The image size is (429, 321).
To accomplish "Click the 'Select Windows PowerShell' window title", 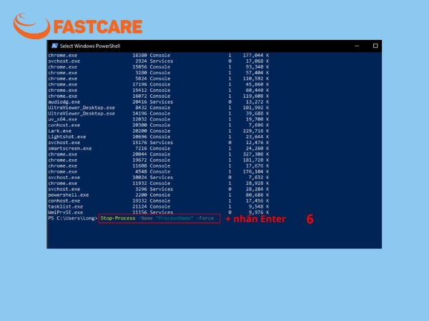I will pyautogui.click(x=90, y=46).
